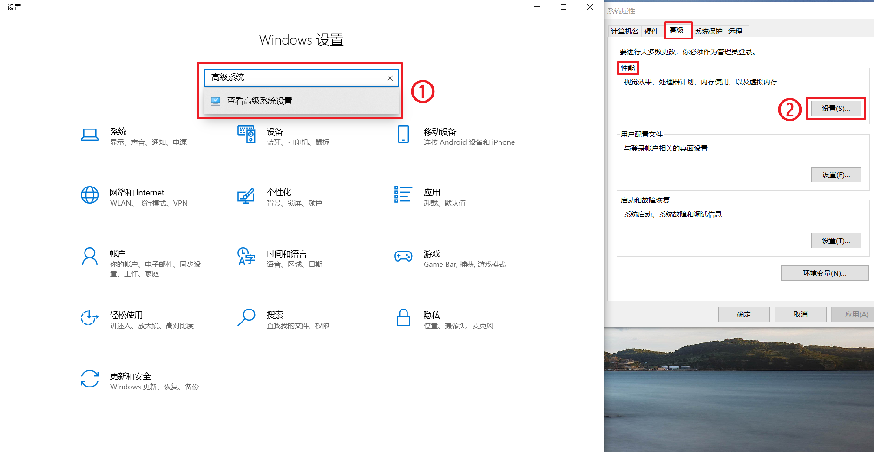Select the 查看高级系统设置 search suggestion
874x452 pixels.
tap(302, 101)
